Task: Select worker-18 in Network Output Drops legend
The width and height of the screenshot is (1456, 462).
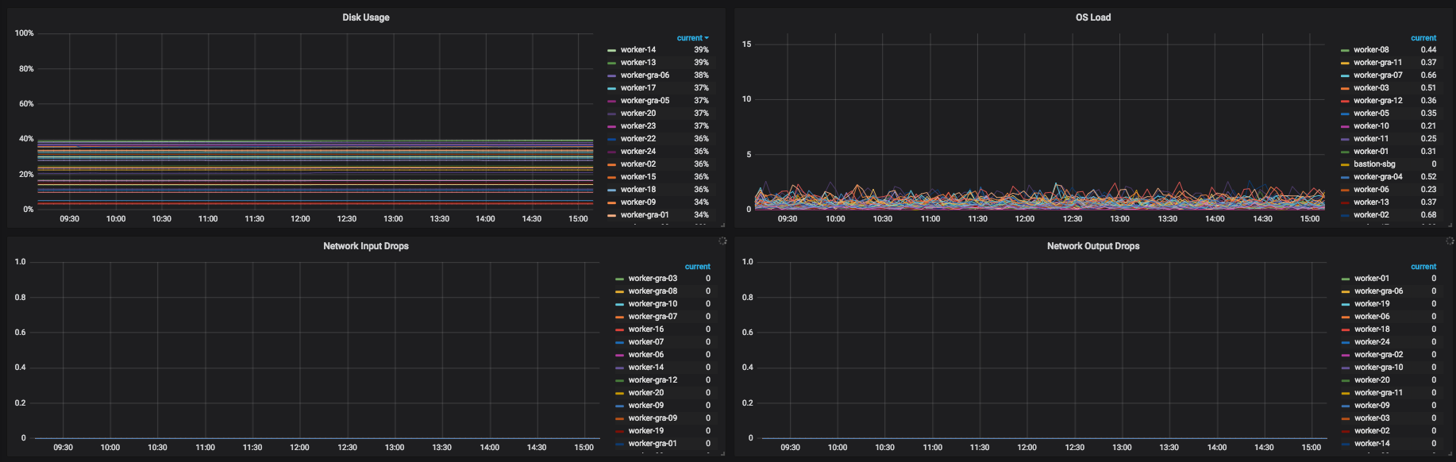Action: [1372, 329]
